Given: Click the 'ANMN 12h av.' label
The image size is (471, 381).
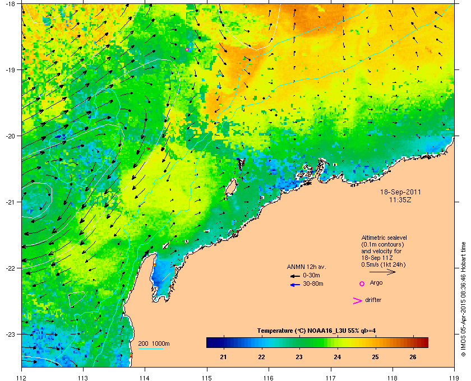Looking at the screenshot, I should click(306, 267).
